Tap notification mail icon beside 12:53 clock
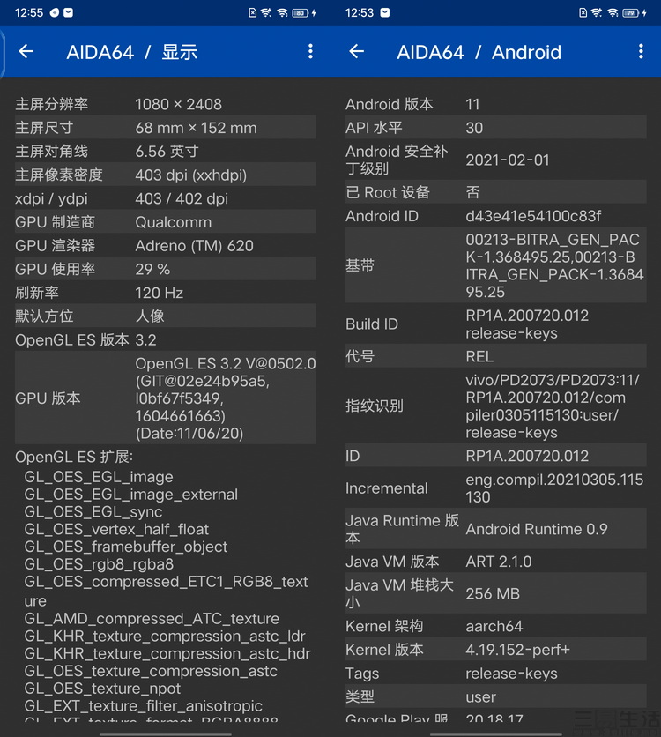Viewport: 661px width, 737px height. click(x=385, y=12)
